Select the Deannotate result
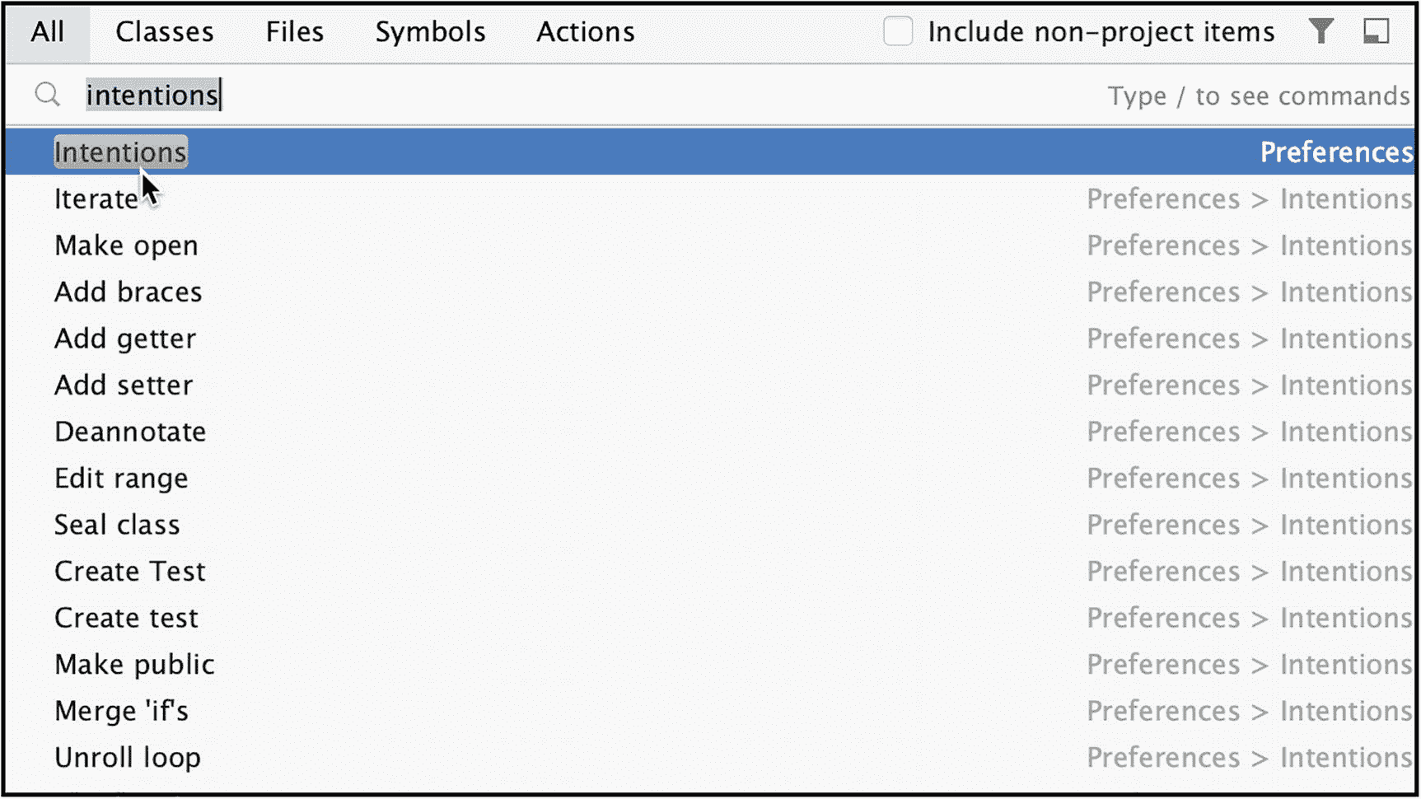1421x799 pixels. pos(710,432)
